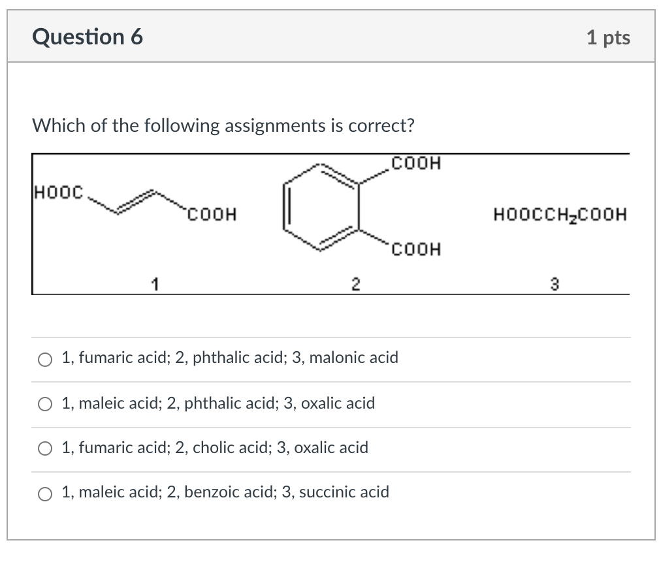This screenshot has height=564, width=659.
Task: Click the question prompt 'Which of the following assignments is correct?'
Action: click(x=223, y=125)
